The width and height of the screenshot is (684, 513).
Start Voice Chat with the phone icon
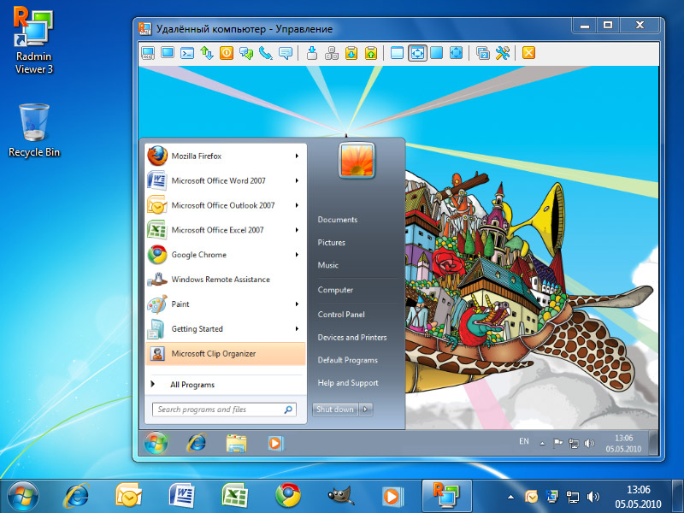click(x=266, y=53)
